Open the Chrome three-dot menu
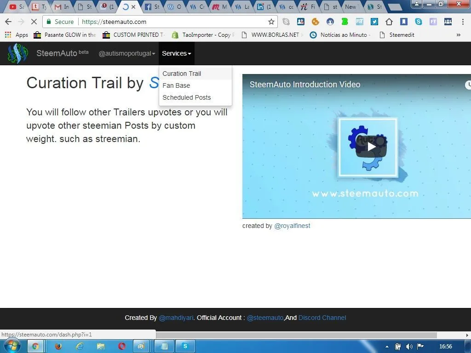 (463, 22)
